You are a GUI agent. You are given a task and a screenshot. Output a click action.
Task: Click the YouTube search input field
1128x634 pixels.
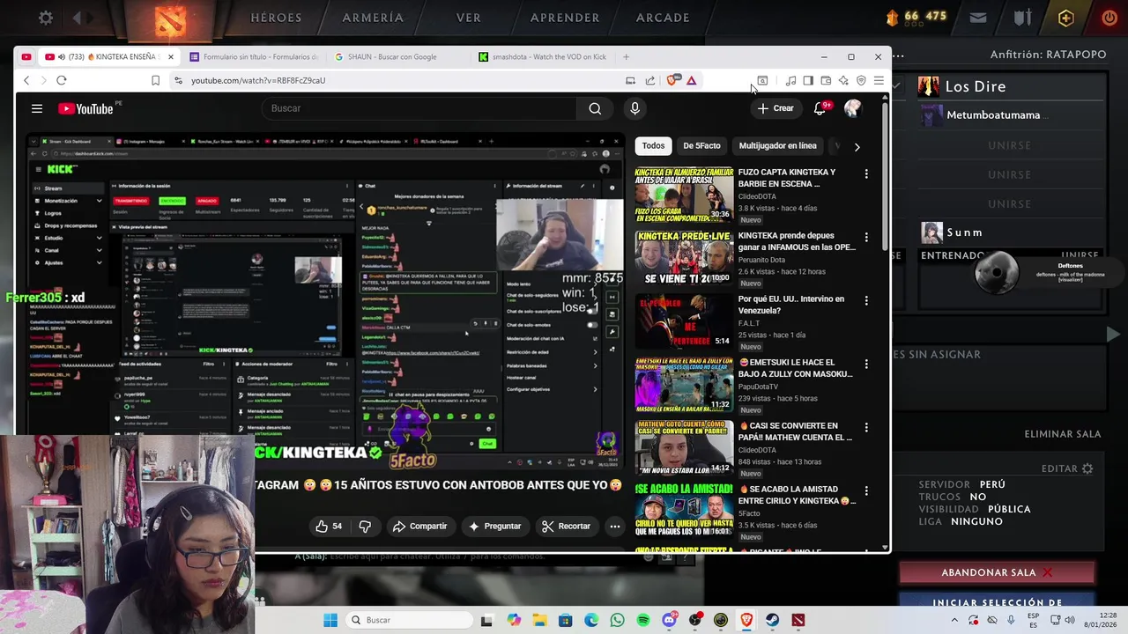pyautogui.click(x=419, y=108)
